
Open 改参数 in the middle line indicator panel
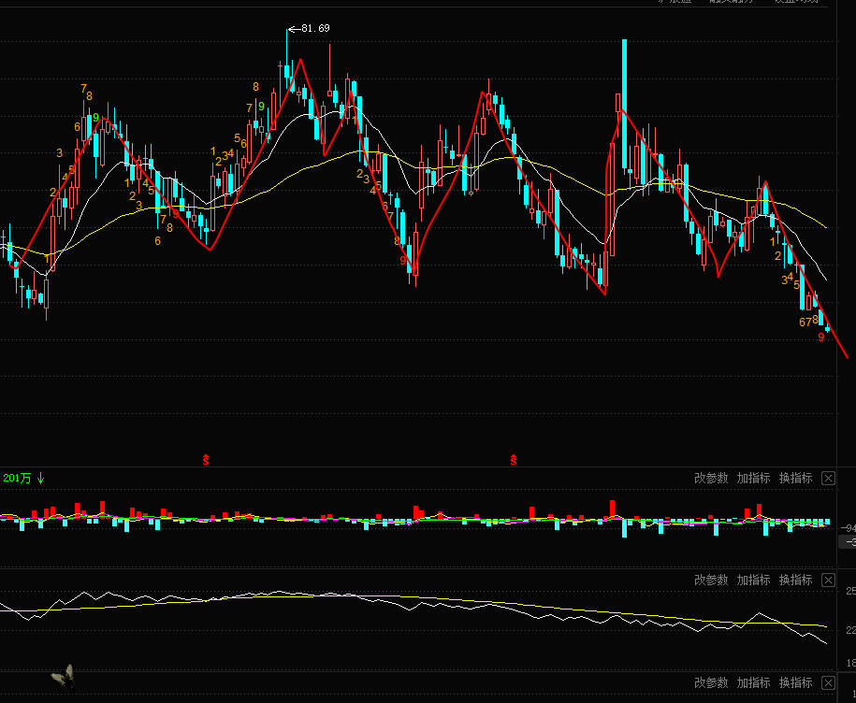pyautogui.click(x=711, y=580)
